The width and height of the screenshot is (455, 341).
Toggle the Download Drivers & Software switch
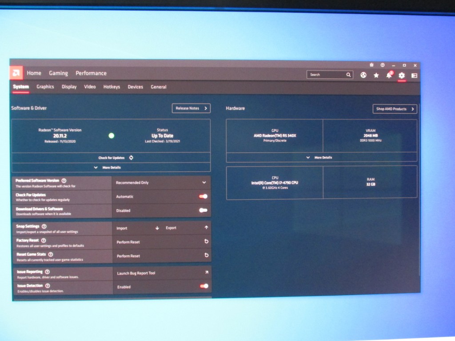203,210
